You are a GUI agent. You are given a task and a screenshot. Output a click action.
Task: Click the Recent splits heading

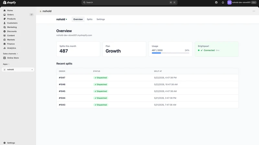tap(64, 63)
